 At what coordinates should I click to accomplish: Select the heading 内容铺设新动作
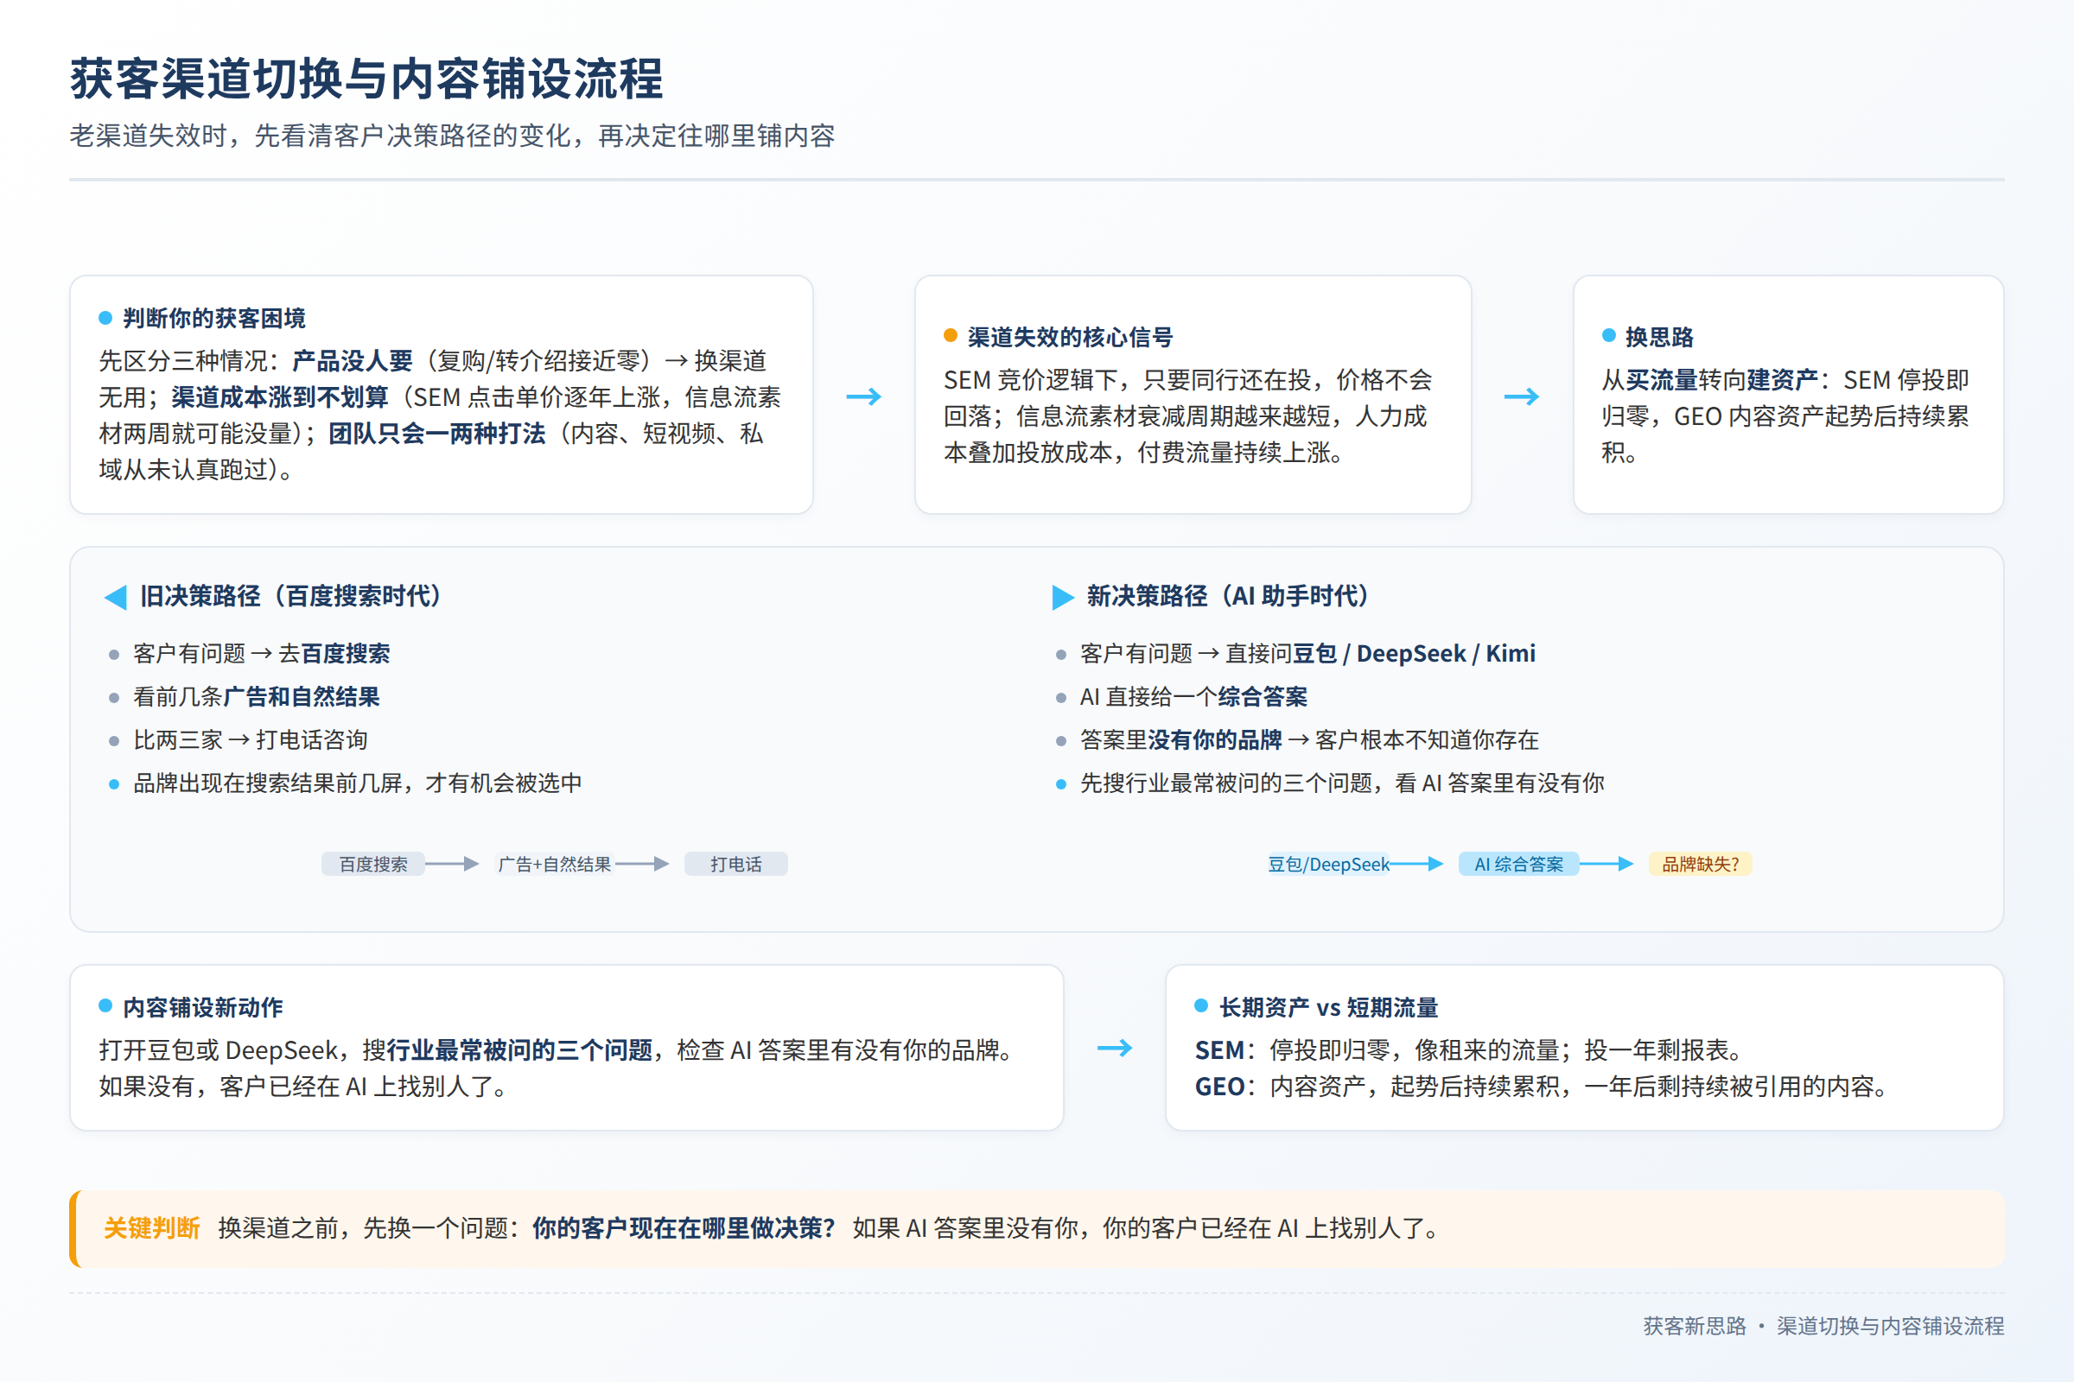[203, 1007]
